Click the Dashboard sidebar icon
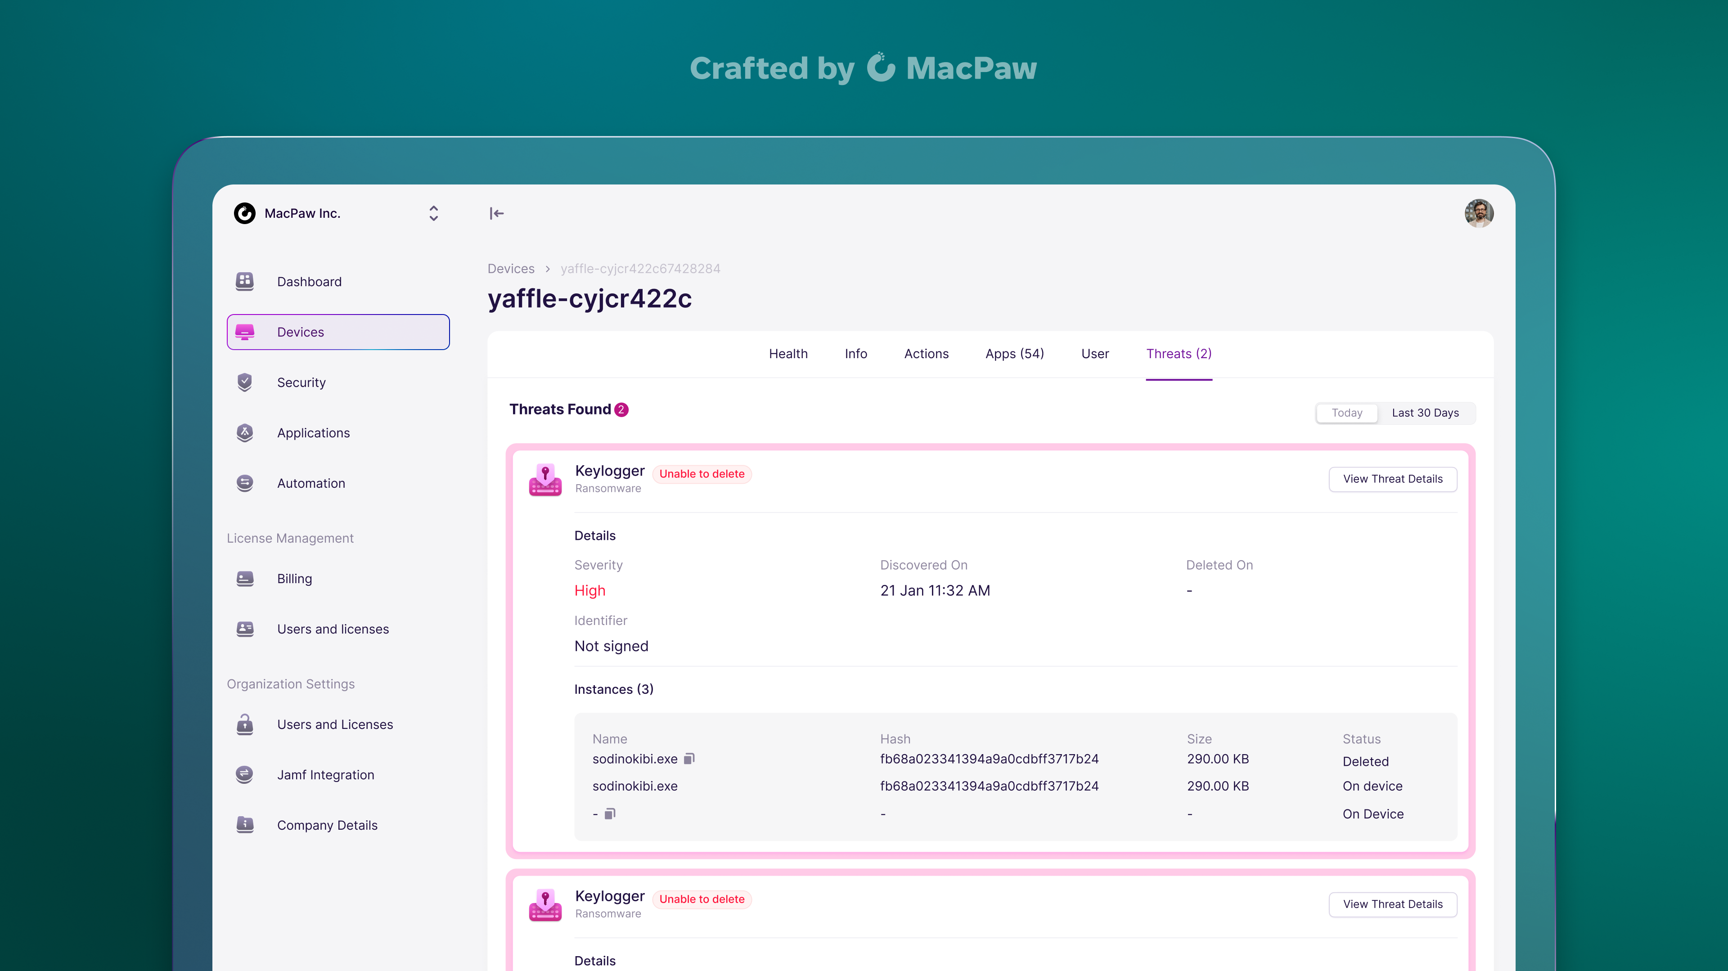 click(245, 281)
